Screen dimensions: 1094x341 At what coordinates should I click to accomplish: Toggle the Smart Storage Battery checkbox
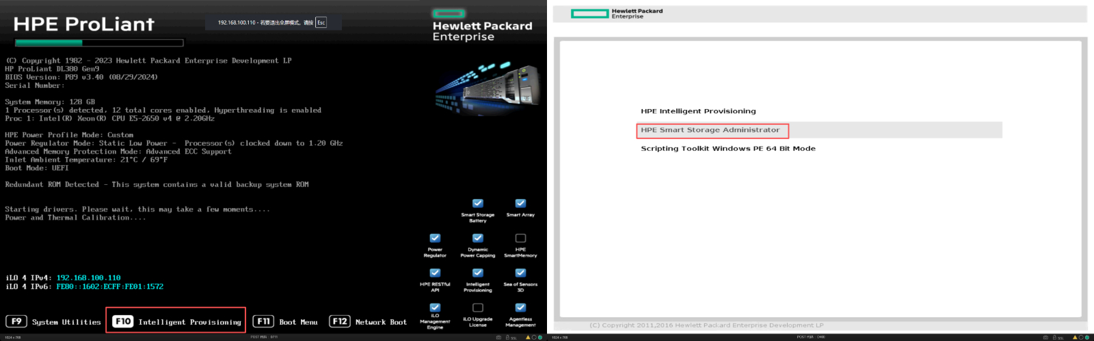click(478, 203)
